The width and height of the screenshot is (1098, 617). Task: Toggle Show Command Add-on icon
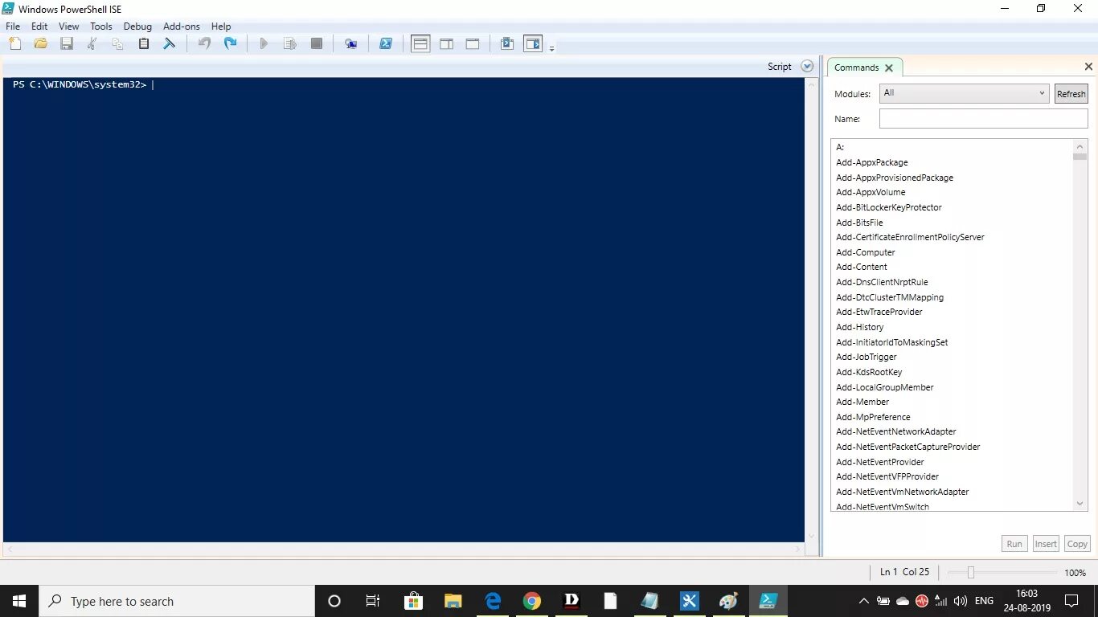pos(533,44)
